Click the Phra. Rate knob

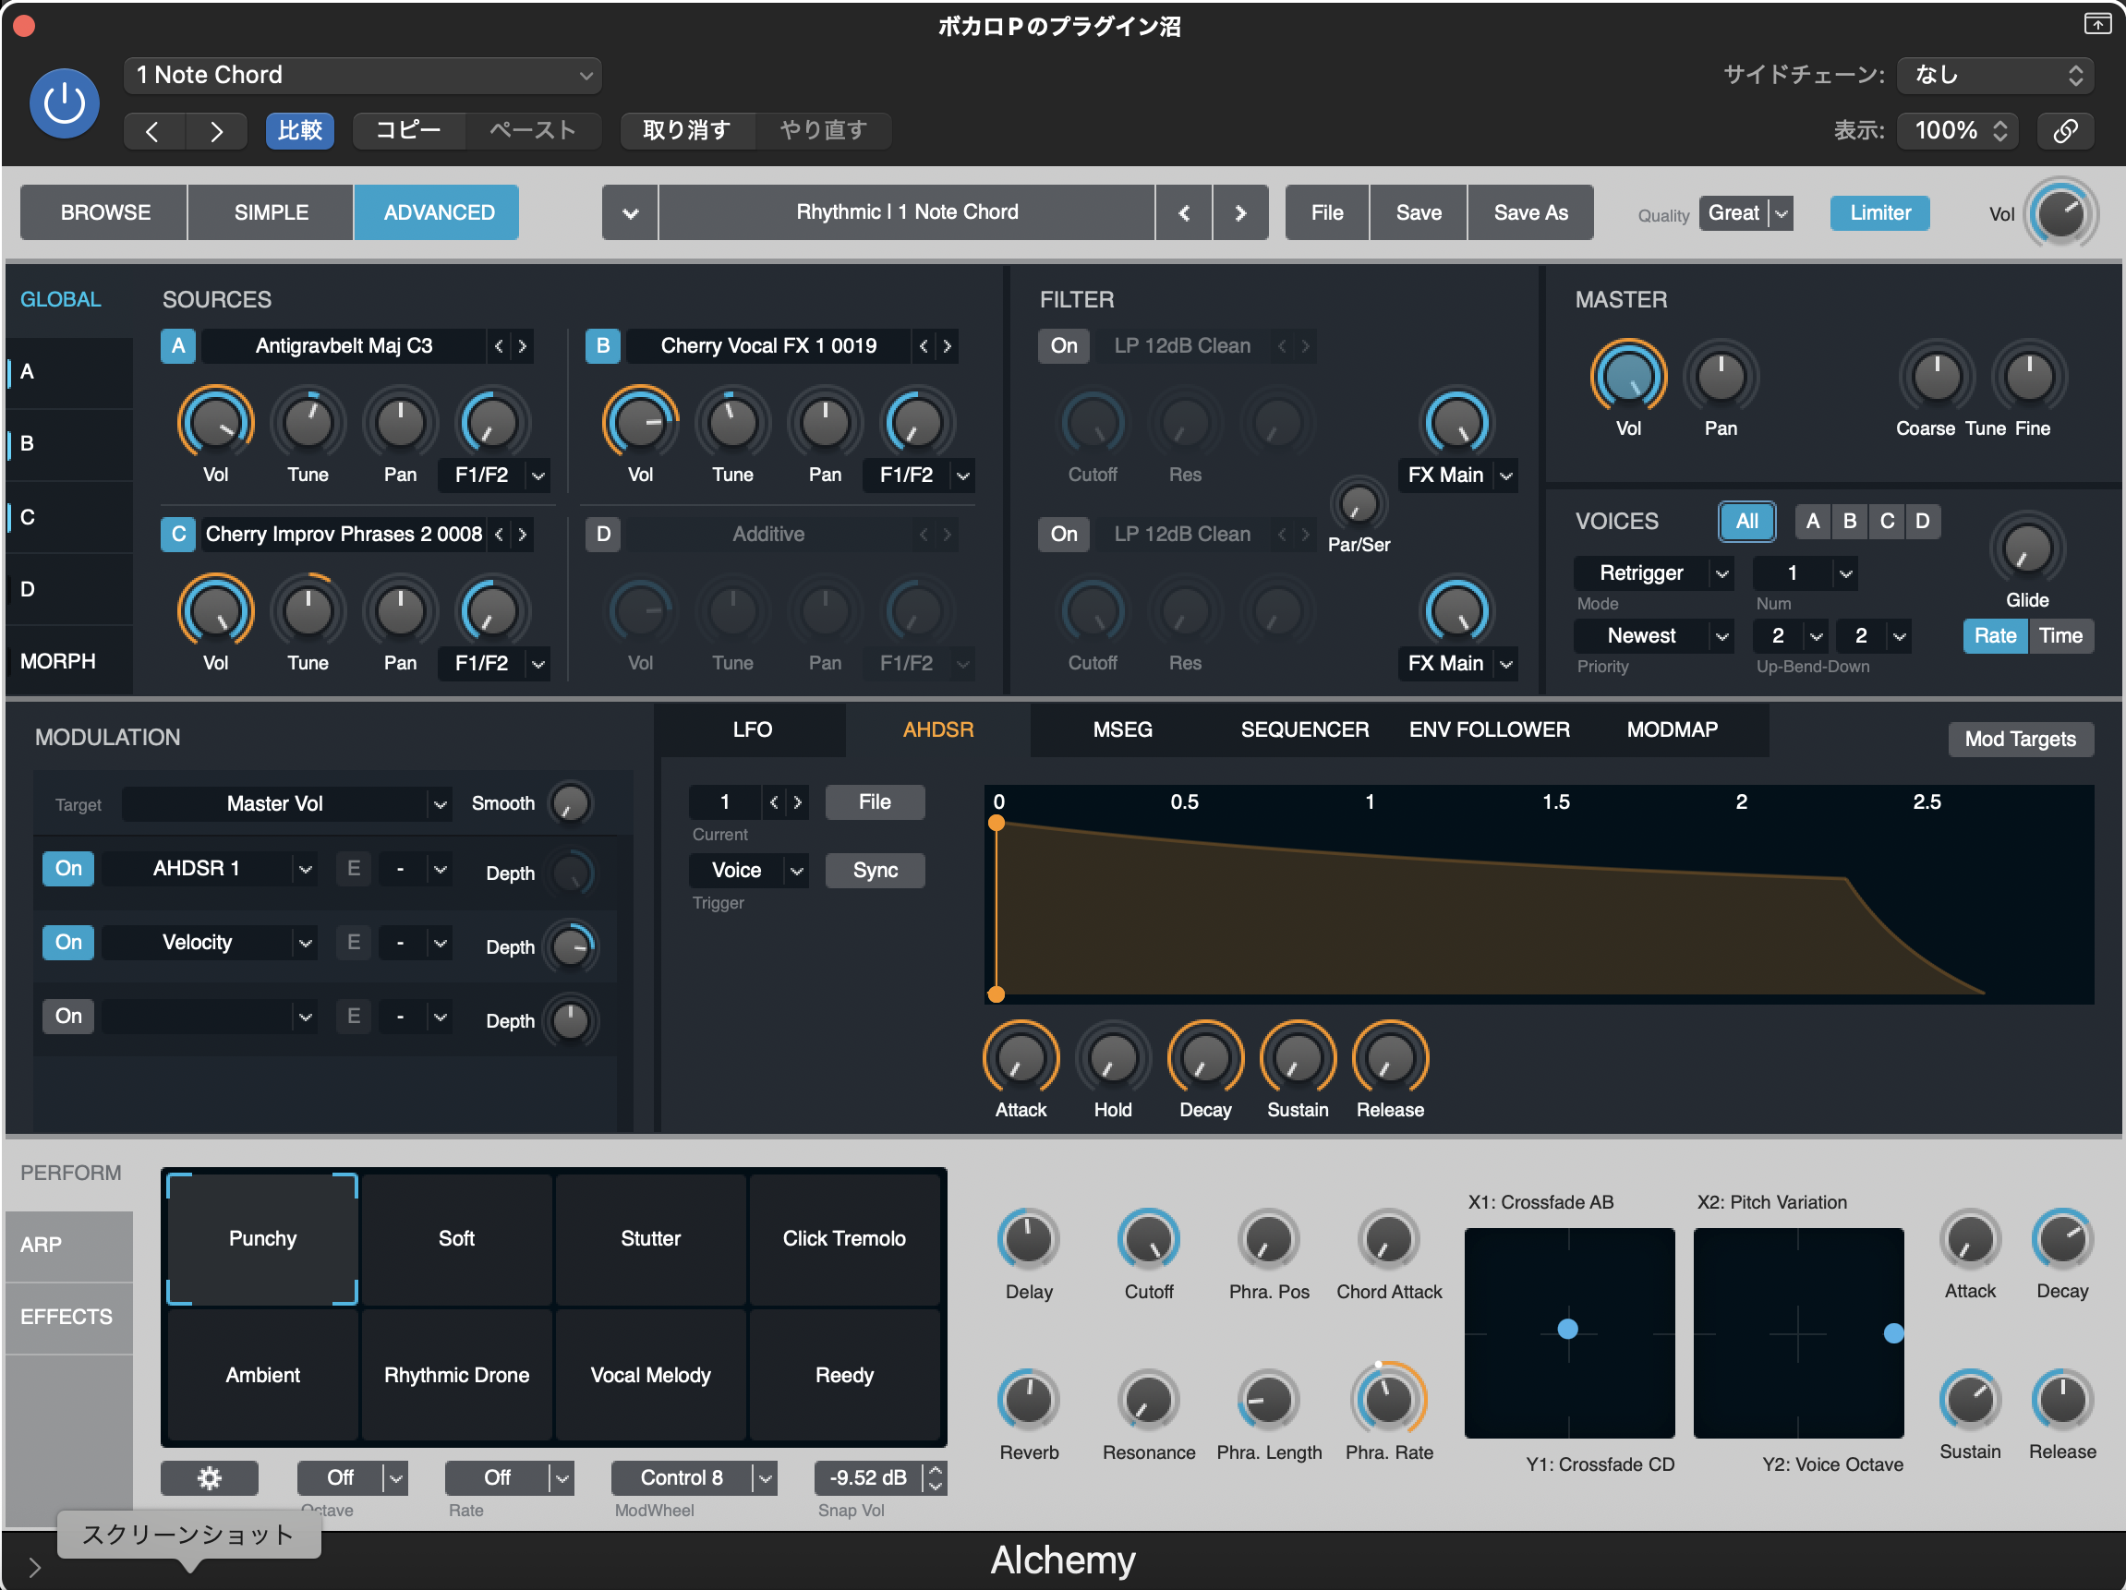1389,1400
